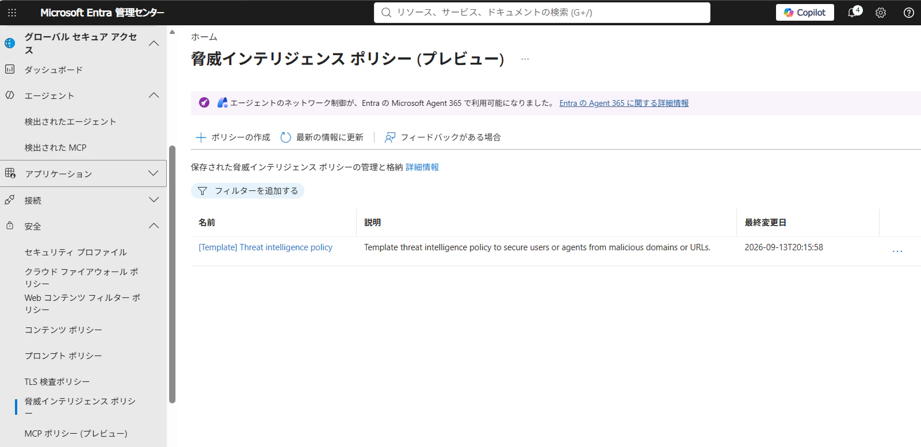Open ダッシュボード in the sidebar

point(53,70)
